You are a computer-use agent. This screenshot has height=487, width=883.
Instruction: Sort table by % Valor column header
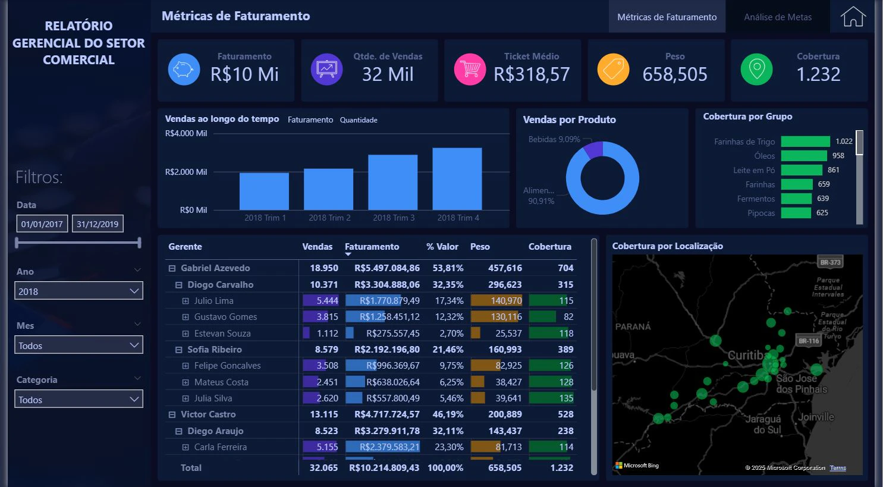(x=442, y=247)
